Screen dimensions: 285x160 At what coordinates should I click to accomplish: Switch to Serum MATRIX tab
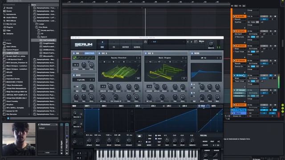tap(126, 44)
